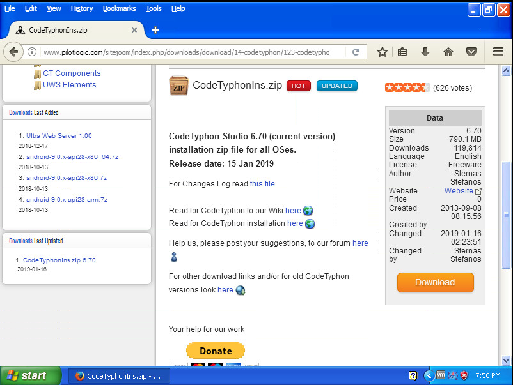Click the CodeTyphonIns.zip taskbar button
The image size is (513, 385).
click(119, 376)
